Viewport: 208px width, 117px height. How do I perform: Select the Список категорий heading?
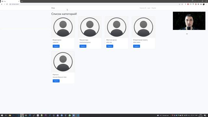tap(64, 14)
